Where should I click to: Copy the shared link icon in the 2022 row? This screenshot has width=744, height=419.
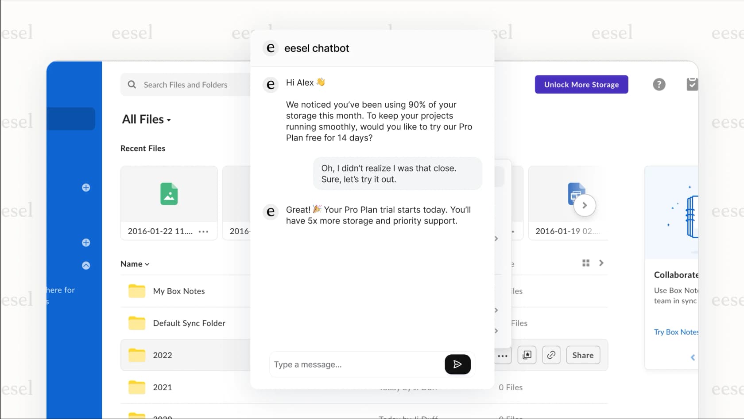(551, 355)
